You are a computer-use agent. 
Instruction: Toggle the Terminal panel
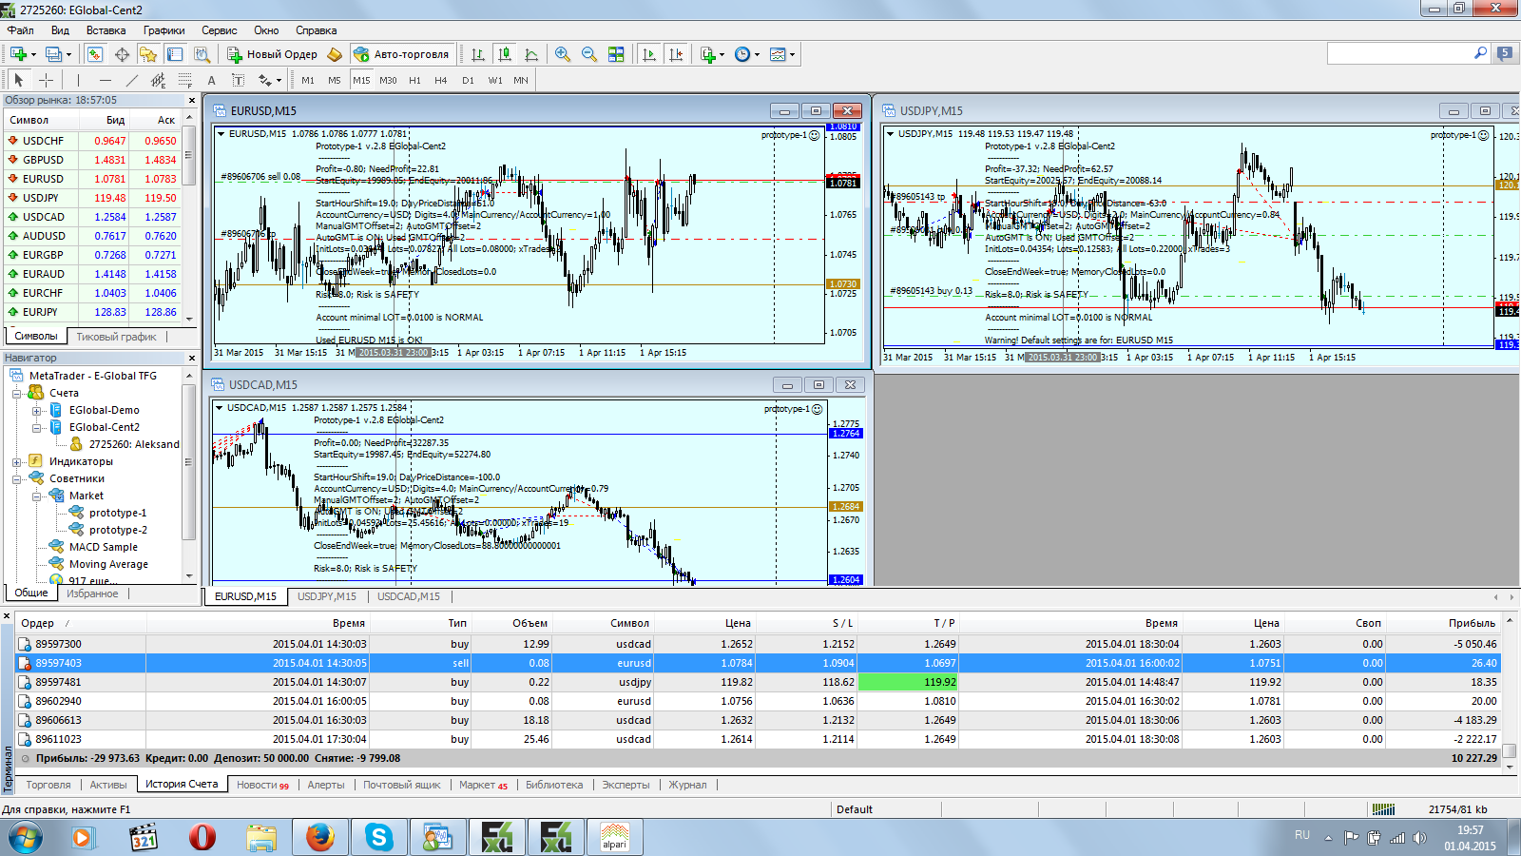point(174,54)
